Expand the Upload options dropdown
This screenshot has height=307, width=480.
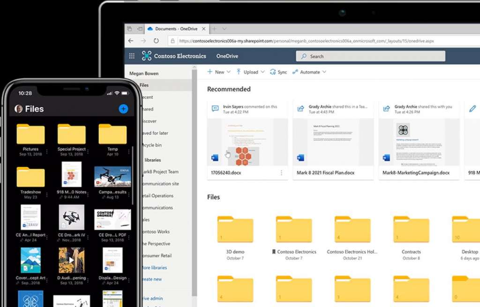click(x=262, y=72)
